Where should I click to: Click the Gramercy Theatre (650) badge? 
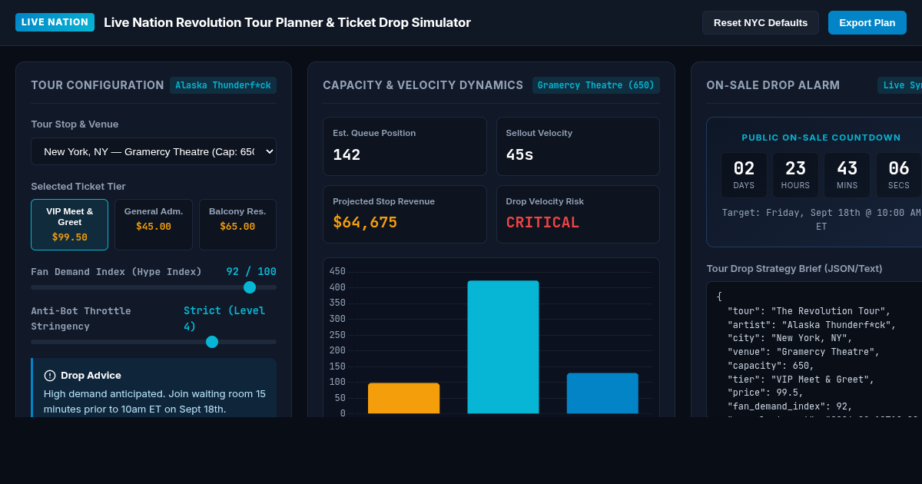[596, 85]
